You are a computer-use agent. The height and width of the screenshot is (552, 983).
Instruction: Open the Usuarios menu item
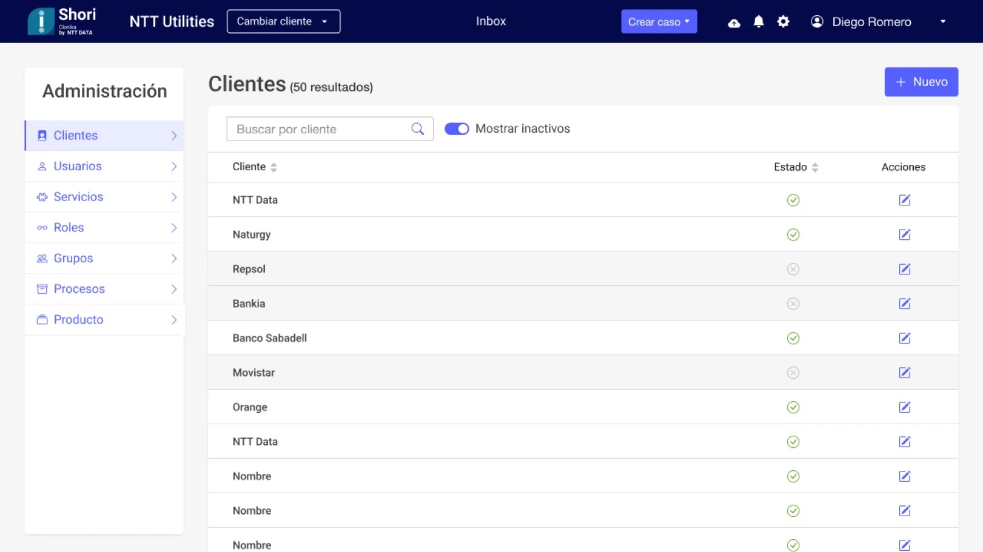pos(104,166)
